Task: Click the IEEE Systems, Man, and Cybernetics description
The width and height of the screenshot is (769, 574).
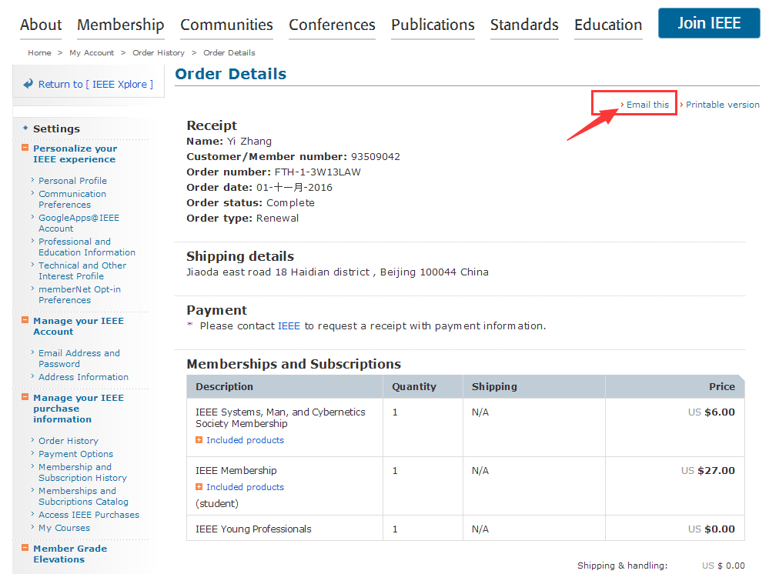Action: (x=280, y=418)
